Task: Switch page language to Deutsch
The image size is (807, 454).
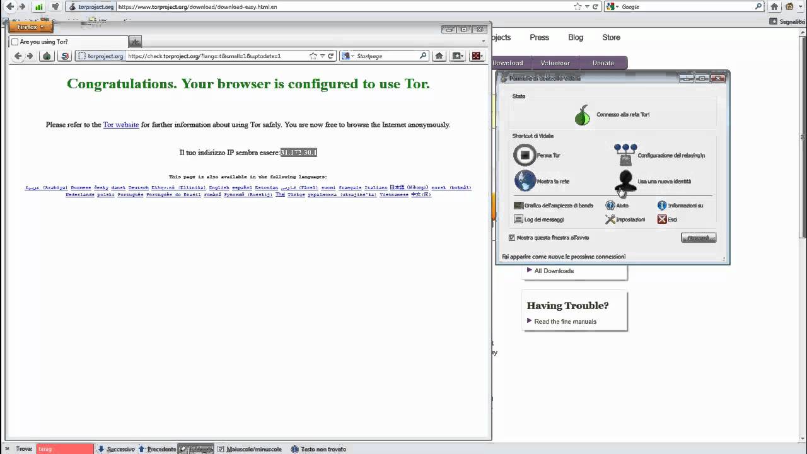Action: point(139,187)
